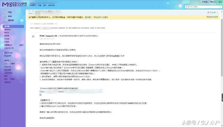The image size is (223, 127).
Task: Select the 收件箱 inbox folder
Action: 13,26
